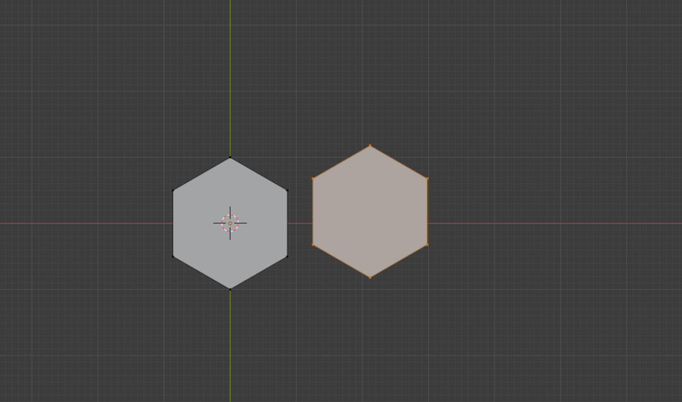This screenshot has width=682, height=402.
Task: Select the bottom vertex of gray hexagon
Action: (x=230, y=289)
